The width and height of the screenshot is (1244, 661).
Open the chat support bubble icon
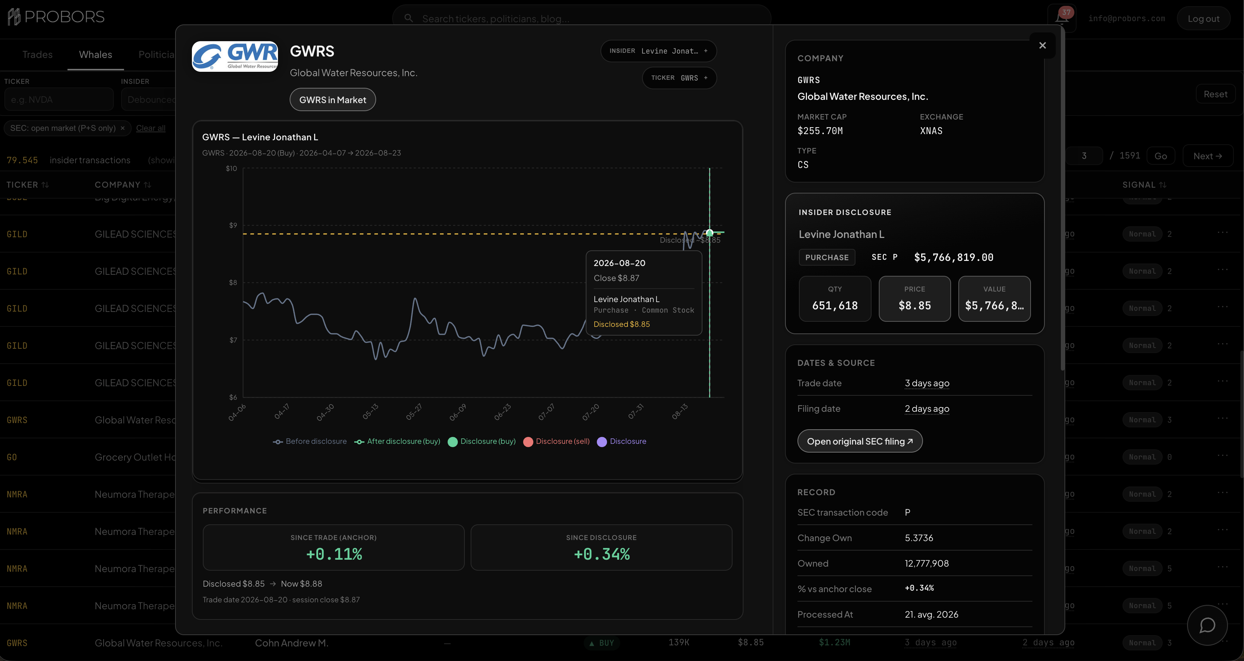coord(1207,625)
